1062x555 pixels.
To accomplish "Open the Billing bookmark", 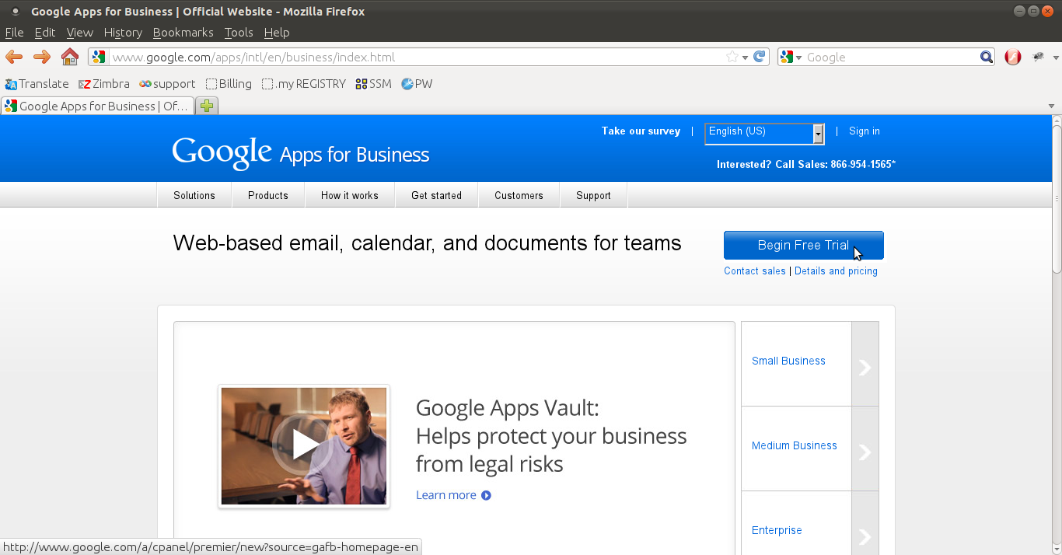I will (229, 84).
